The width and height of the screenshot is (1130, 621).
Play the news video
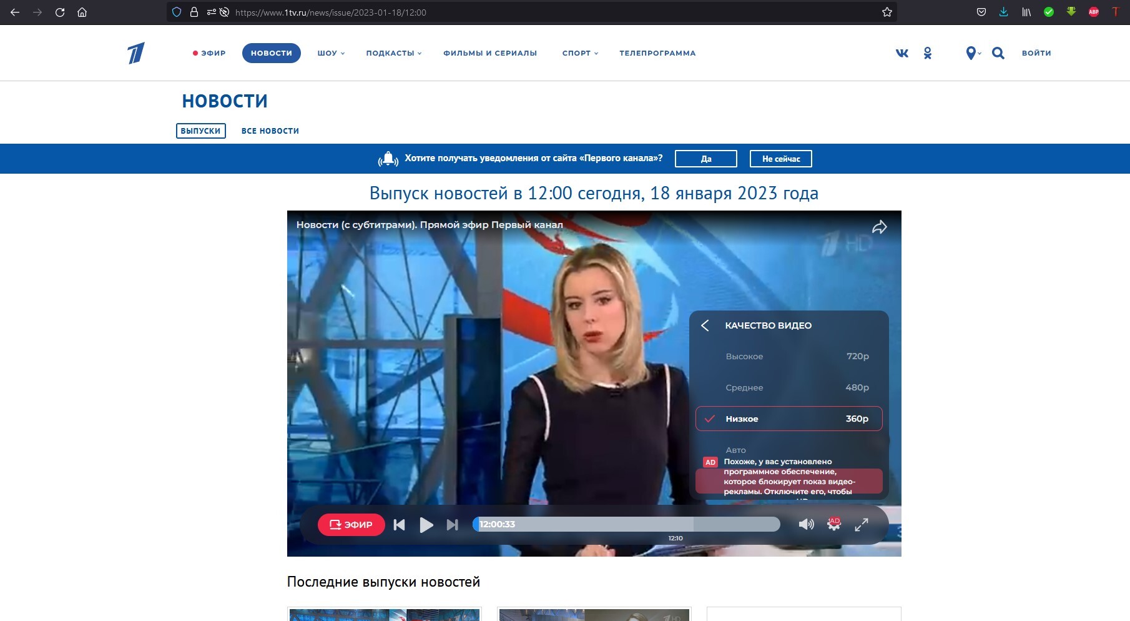click(426, 525)
